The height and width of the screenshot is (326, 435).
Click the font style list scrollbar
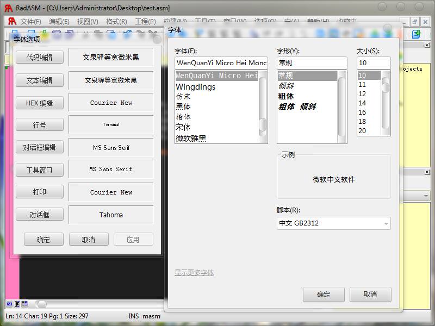[342, 106]
